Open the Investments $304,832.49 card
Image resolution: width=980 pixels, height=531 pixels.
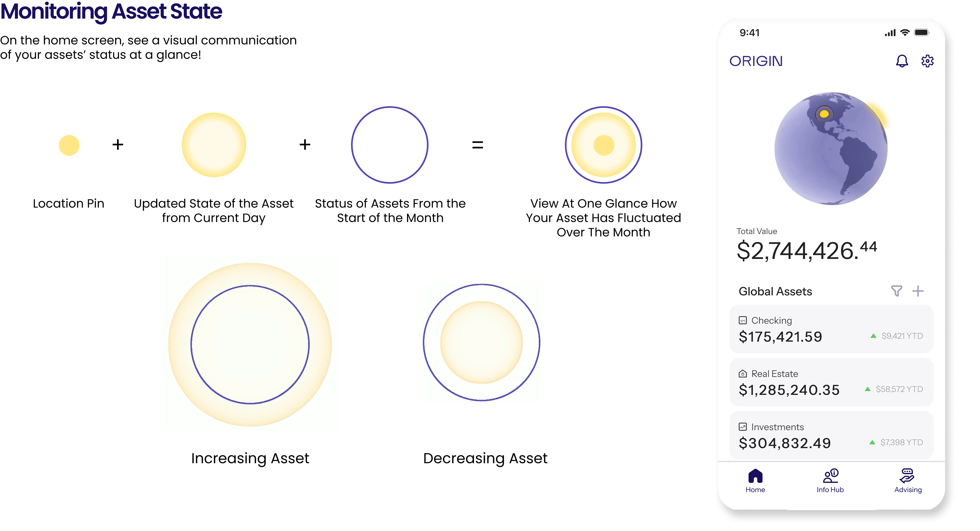point(831,435)
